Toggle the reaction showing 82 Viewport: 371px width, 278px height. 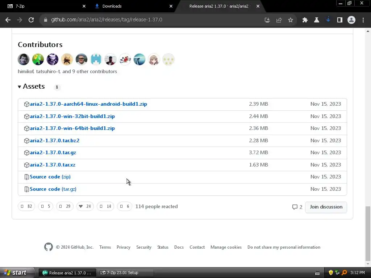(26, 206)
